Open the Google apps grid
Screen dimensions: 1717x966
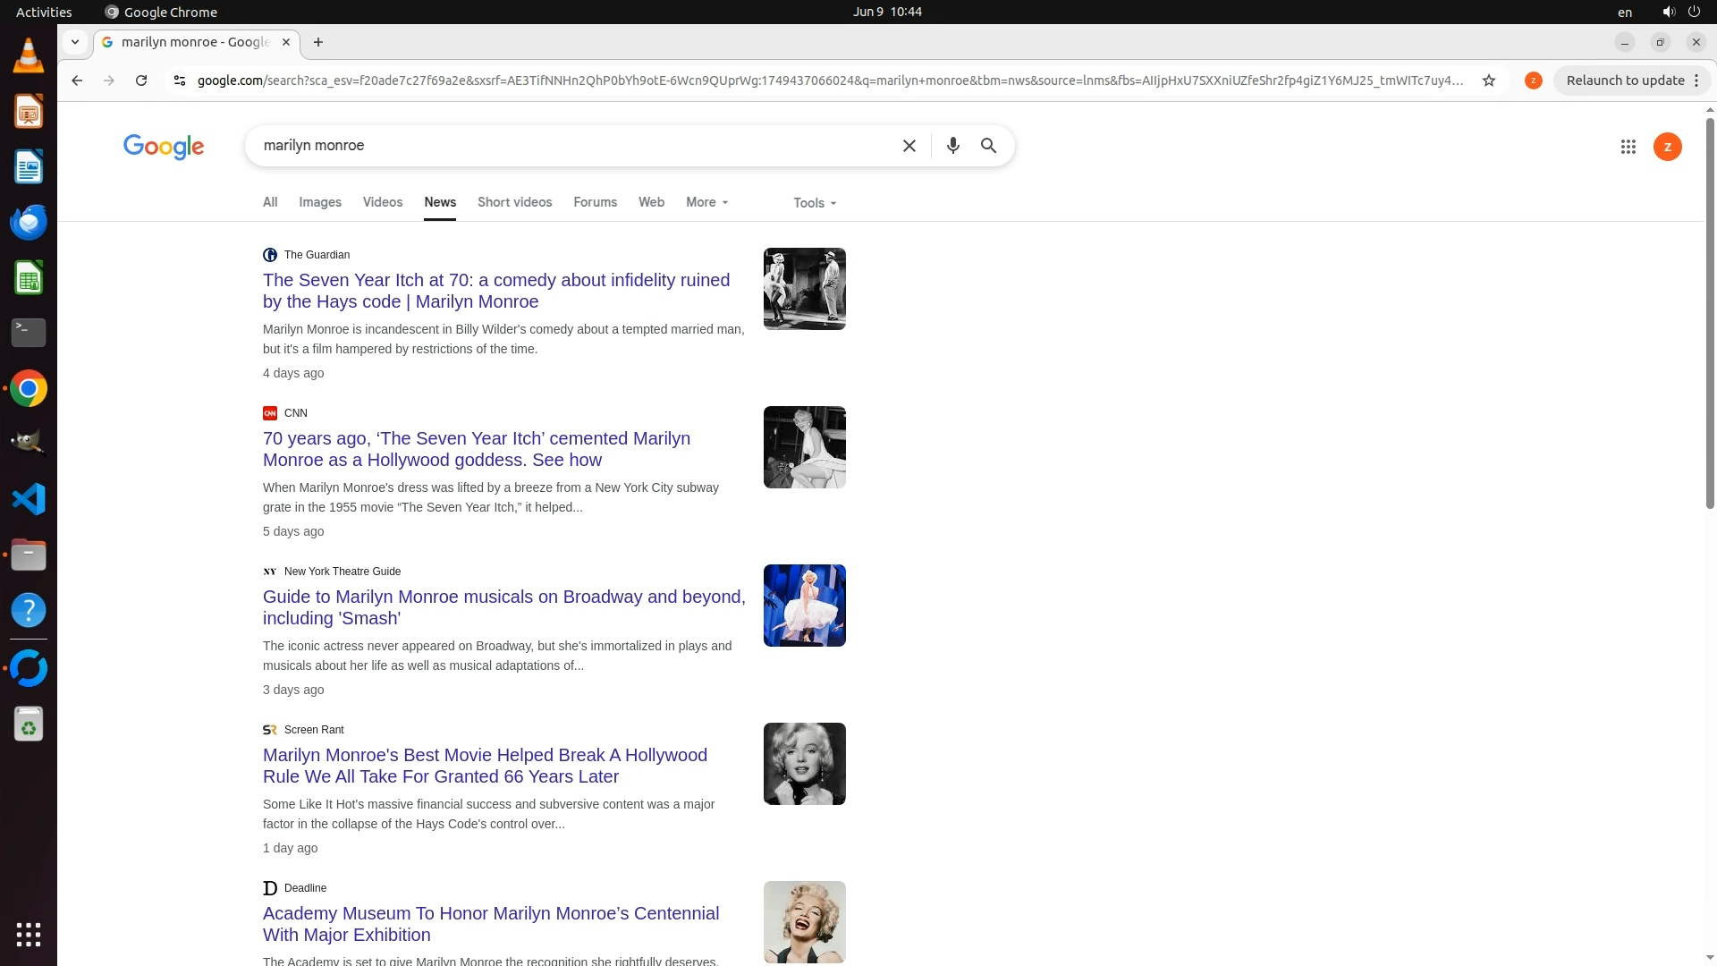(x=1628, y=147)
